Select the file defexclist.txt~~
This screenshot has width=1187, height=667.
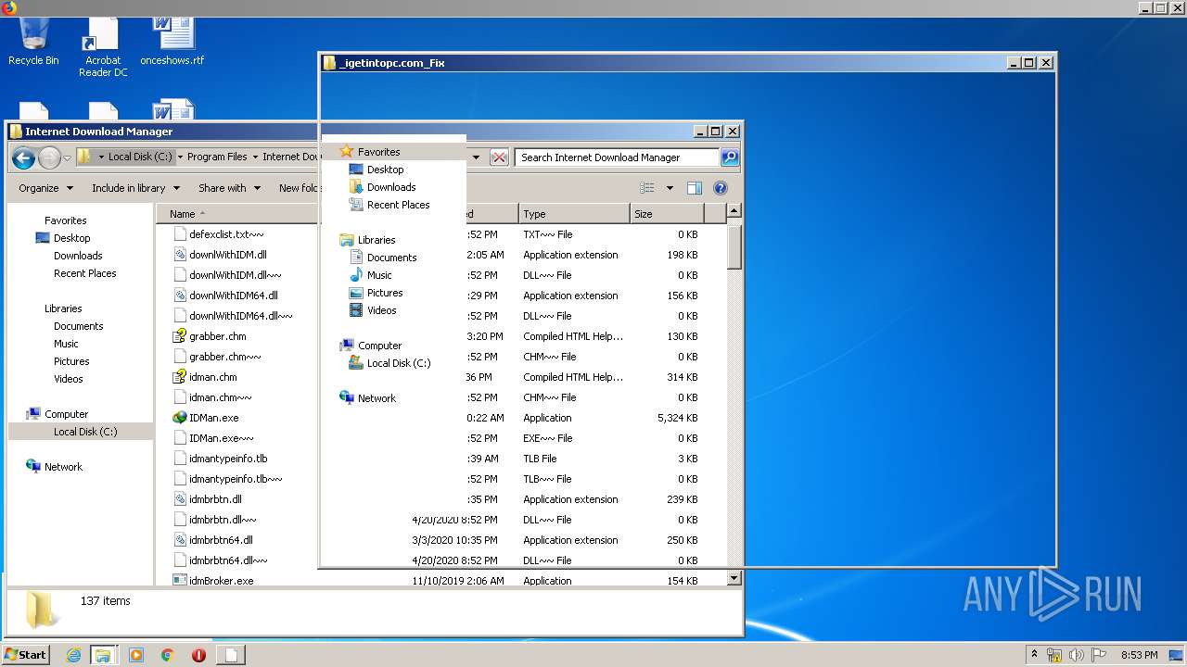coord(225,234)
